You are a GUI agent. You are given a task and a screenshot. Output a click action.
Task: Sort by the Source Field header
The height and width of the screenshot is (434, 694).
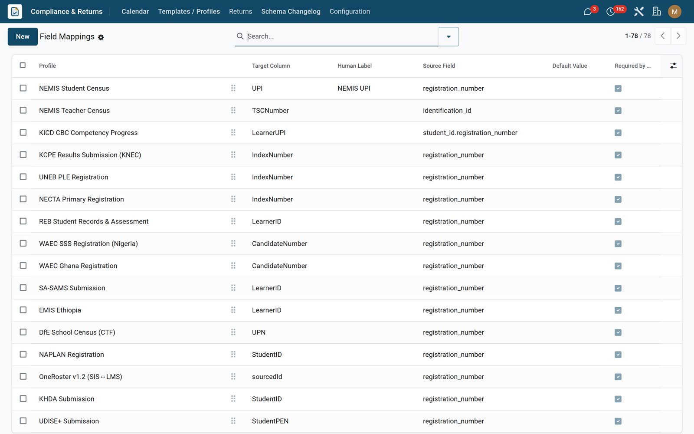pyautogui.click(x=439, y=66)
